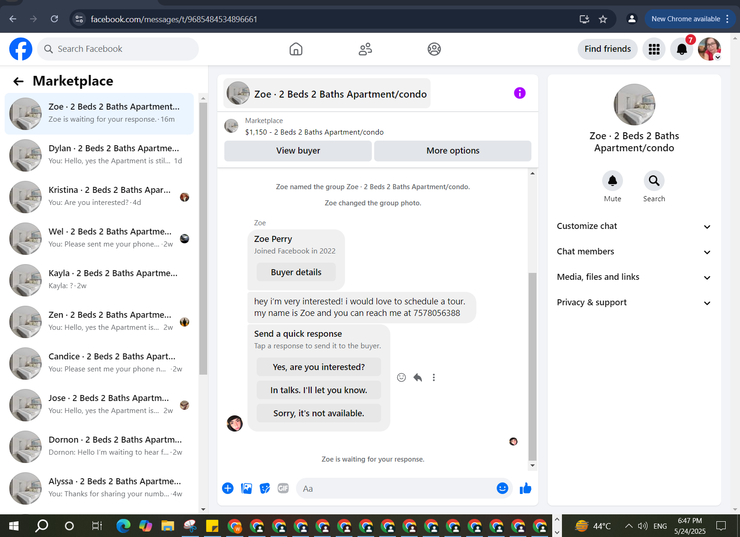Screen dimensions: 740x537
Task: Open Windows notification center icon
Action: click(x=721, y=526)
